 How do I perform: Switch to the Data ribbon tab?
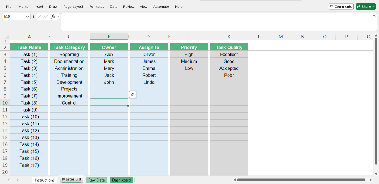tap(113, 6)
